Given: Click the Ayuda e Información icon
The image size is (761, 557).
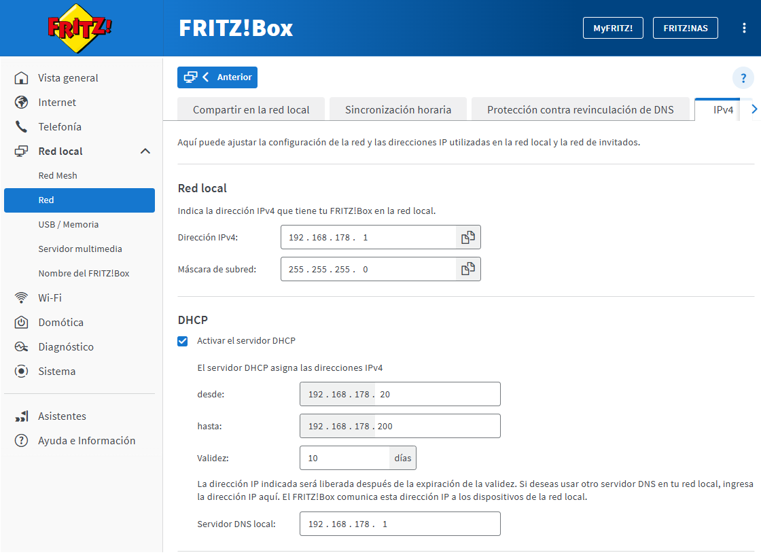Looking at the screenshot, I should [21, 441].
